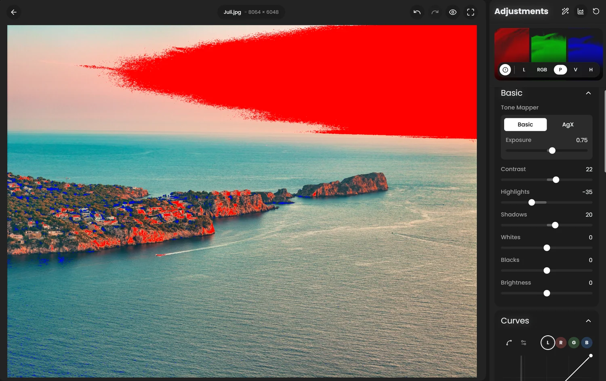The image size is (606, 381).
Task: Click the 8064 × 6048 dimensions text
Action: click(263, 12)
